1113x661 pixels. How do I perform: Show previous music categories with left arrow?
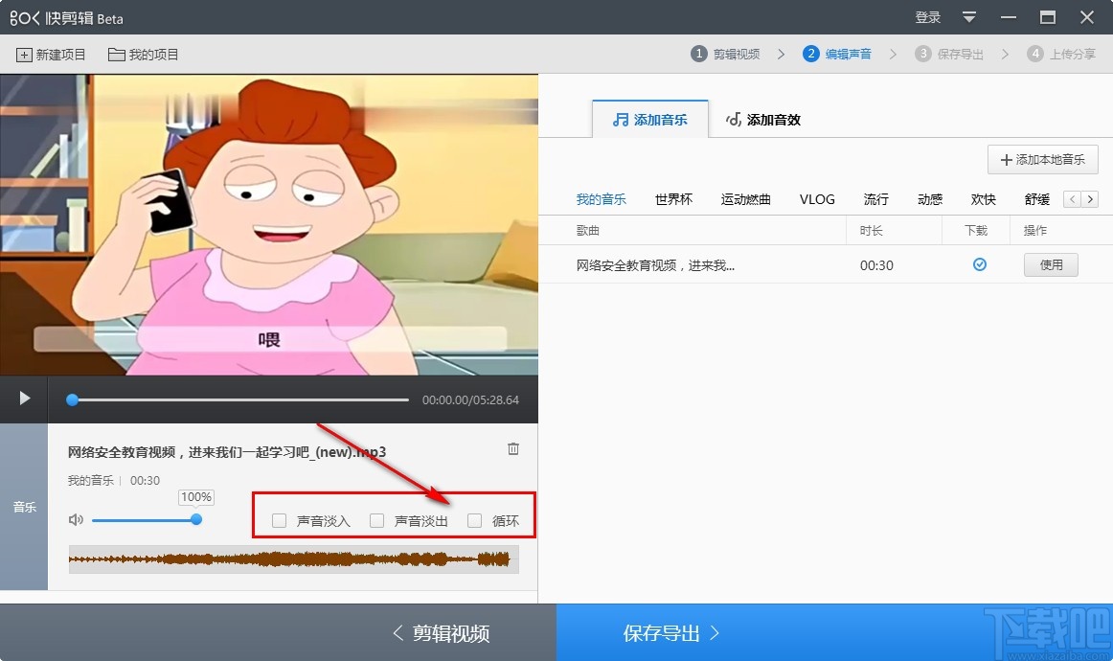click(1072, 199)
